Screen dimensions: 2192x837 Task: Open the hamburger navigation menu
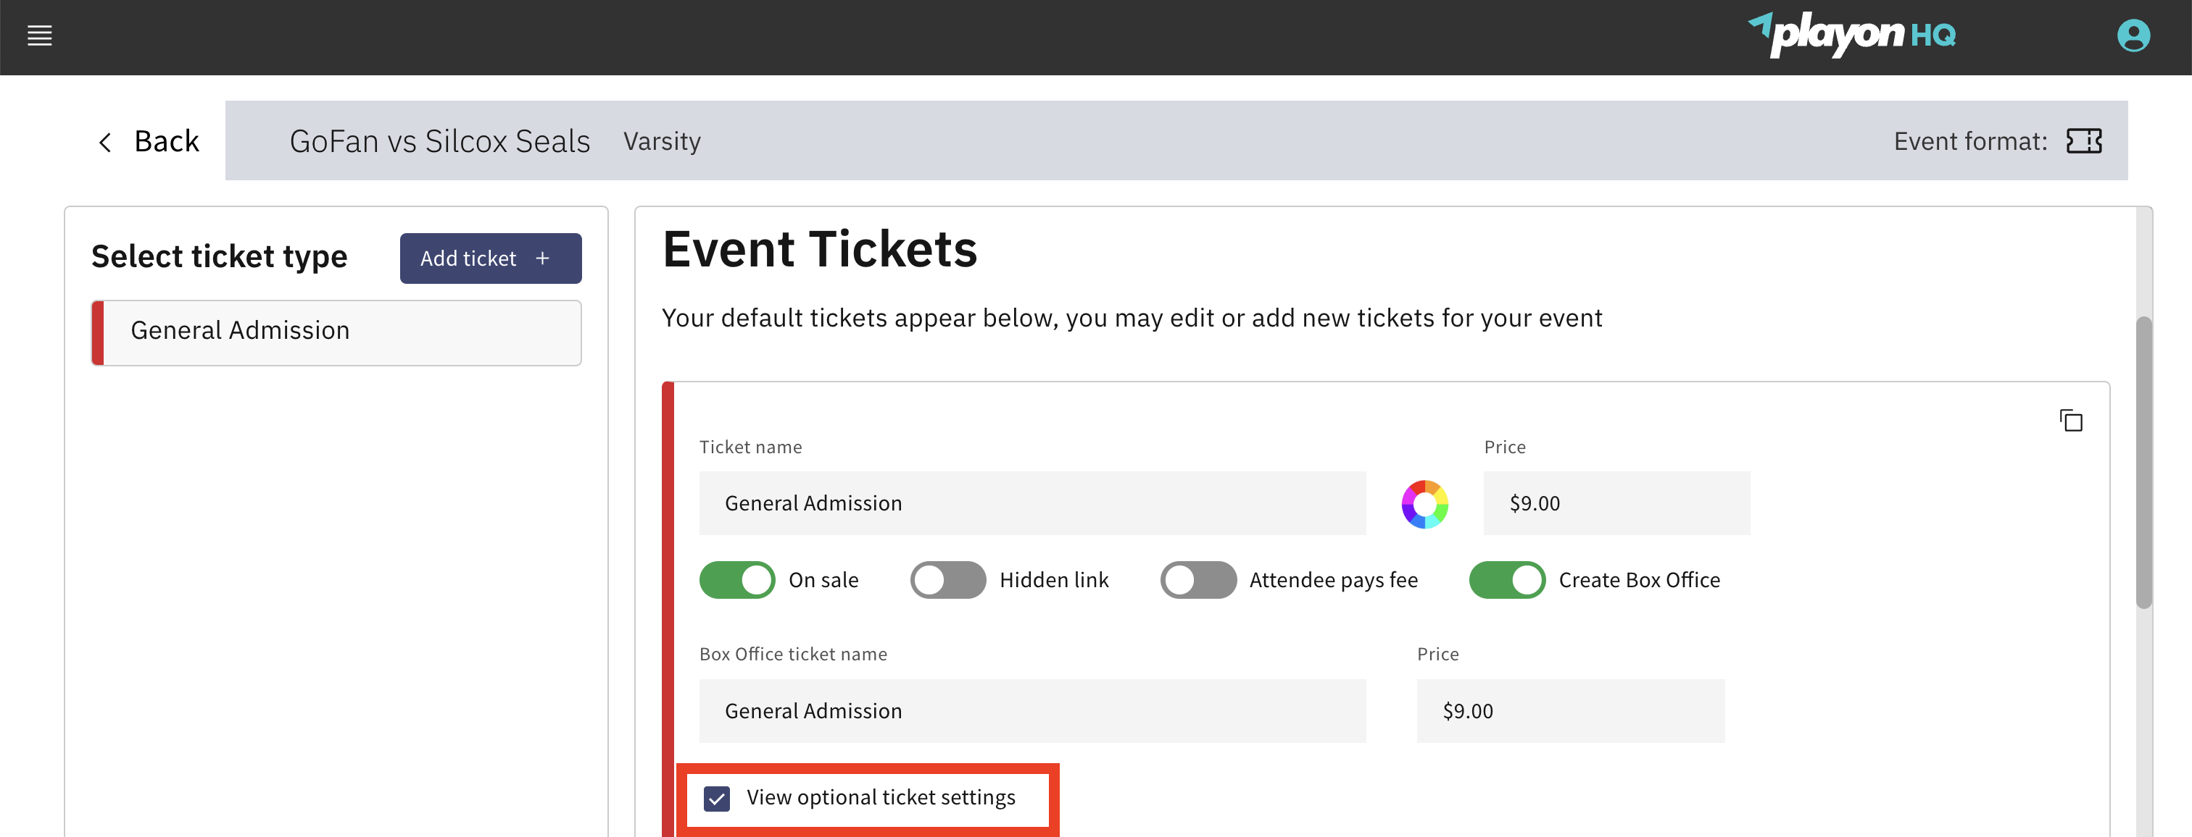[39, 35]
